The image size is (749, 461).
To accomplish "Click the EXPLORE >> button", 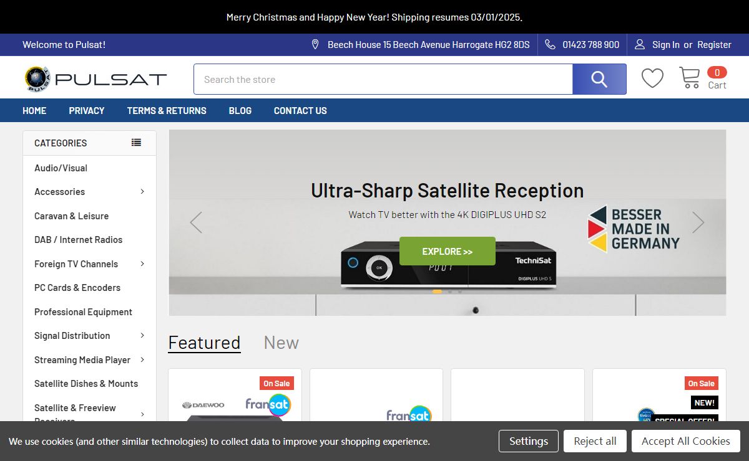I will 448,251.
